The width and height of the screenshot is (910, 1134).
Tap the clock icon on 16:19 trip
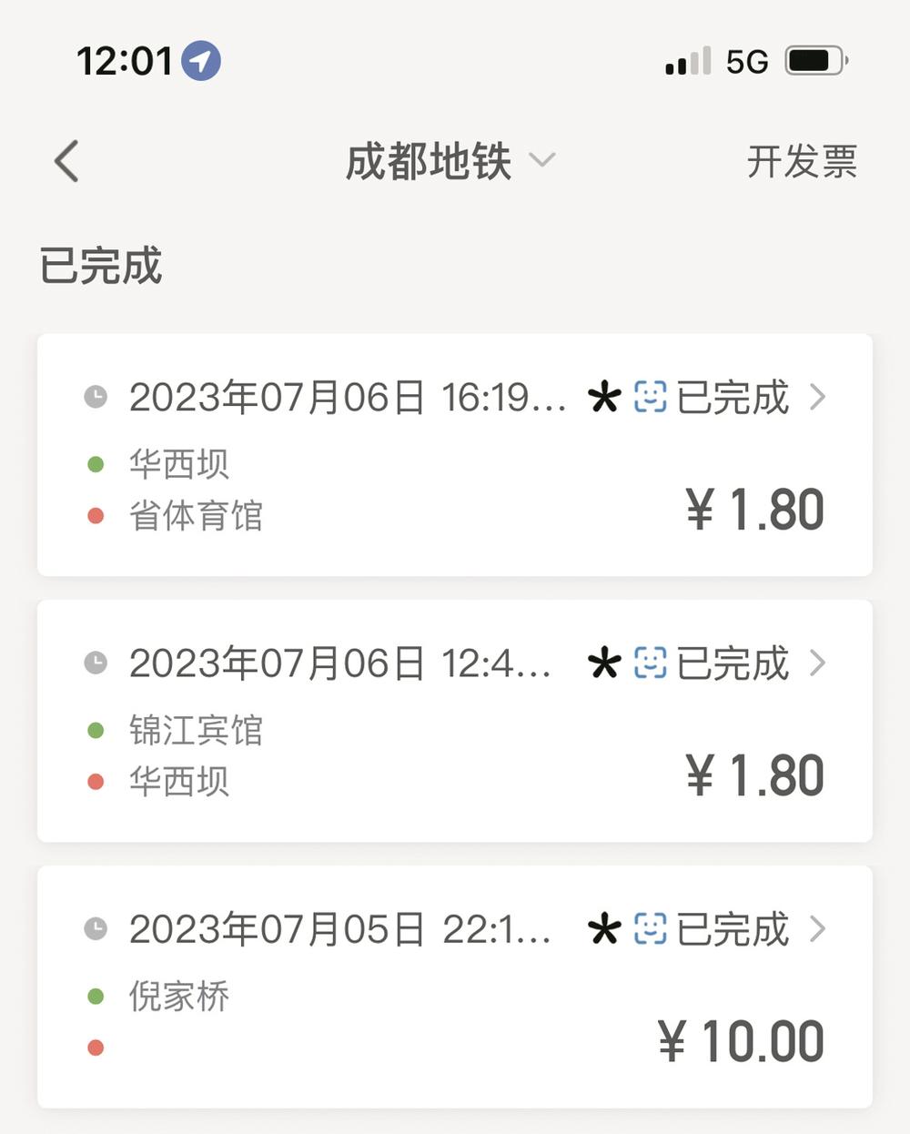(x=96, y=397)
